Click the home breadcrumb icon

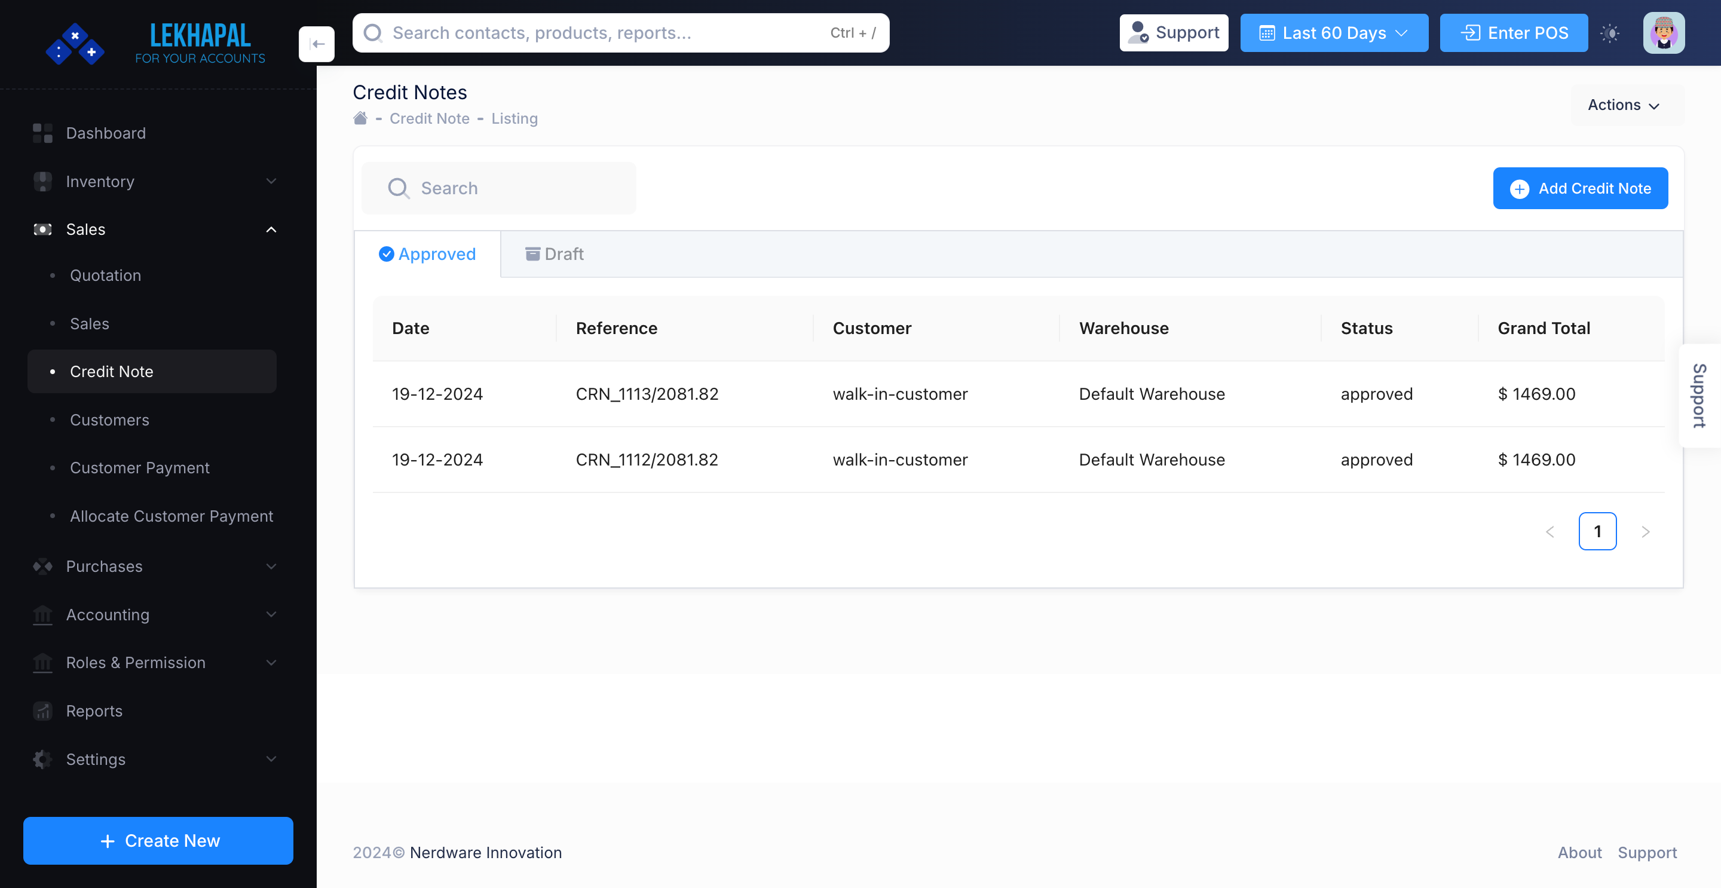360,118
